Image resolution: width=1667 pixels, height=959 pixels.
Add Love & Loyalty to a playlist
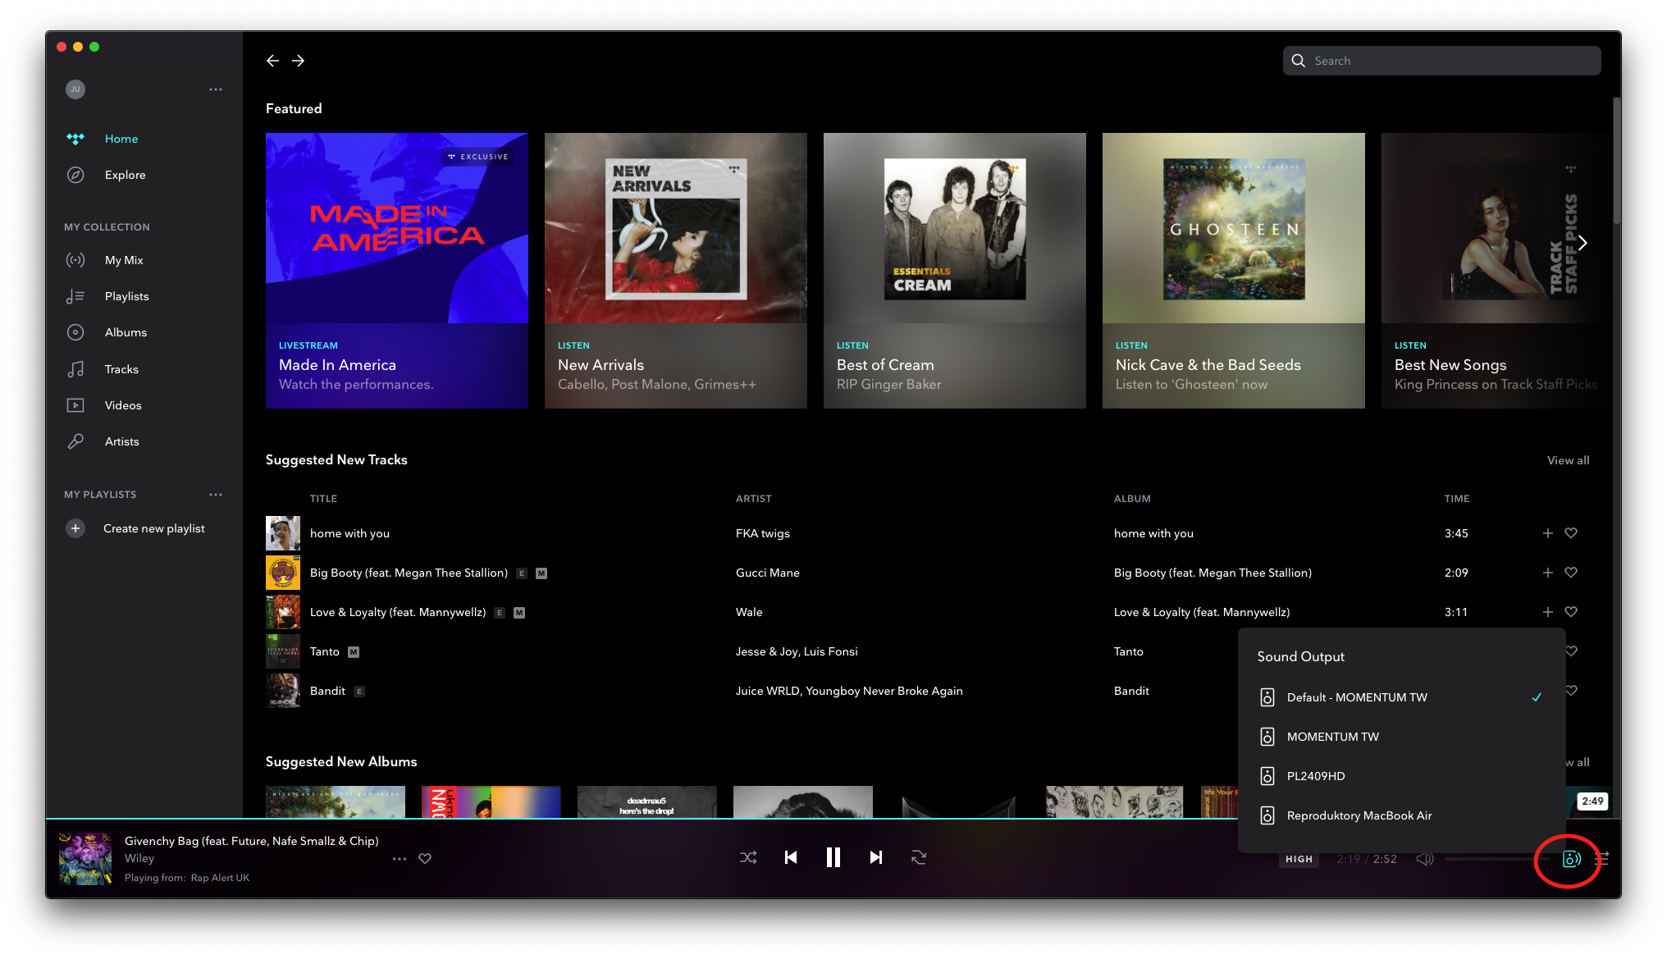[1548, 612]
